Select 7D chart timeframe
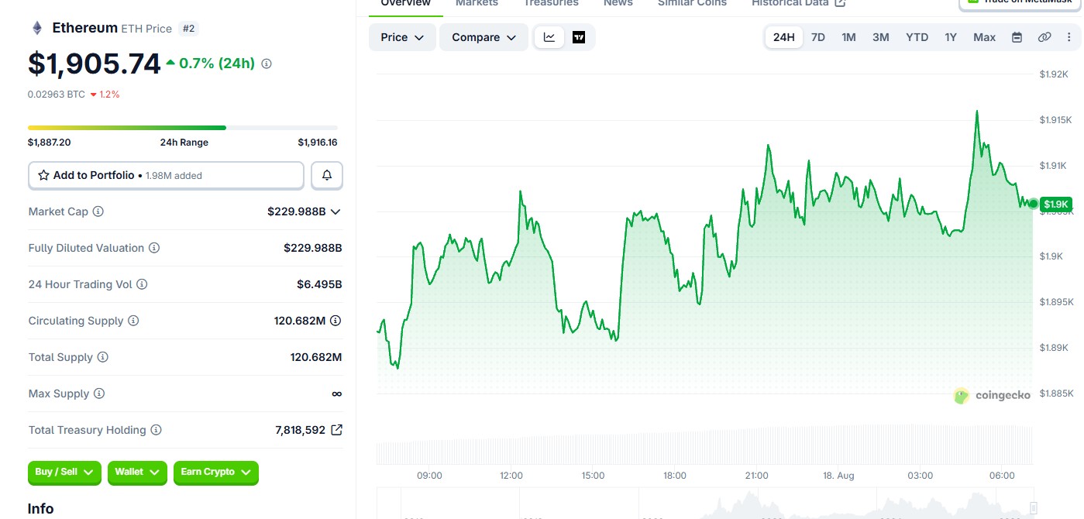 point(817,37)
